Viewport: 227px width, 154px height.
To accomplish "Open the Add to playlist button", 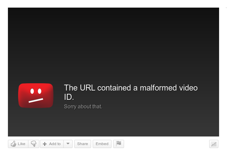I will (52, 144).
